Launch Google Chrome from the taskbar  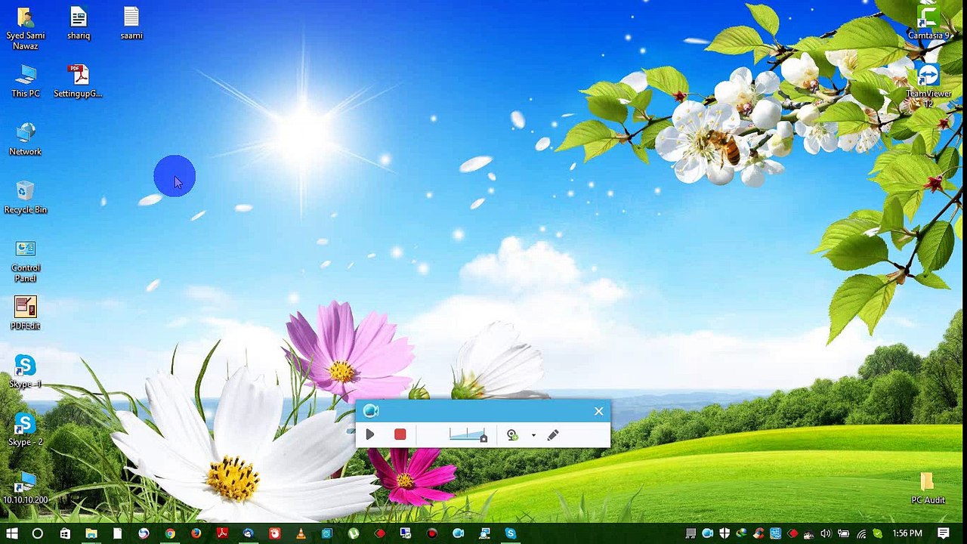[x=169, y=533]
